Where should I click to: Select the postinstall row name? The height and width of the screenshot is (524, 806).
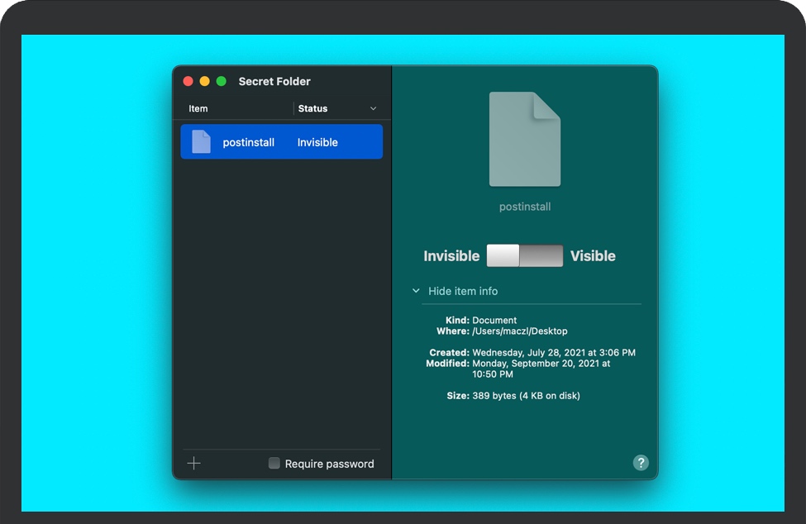(248, 142)
